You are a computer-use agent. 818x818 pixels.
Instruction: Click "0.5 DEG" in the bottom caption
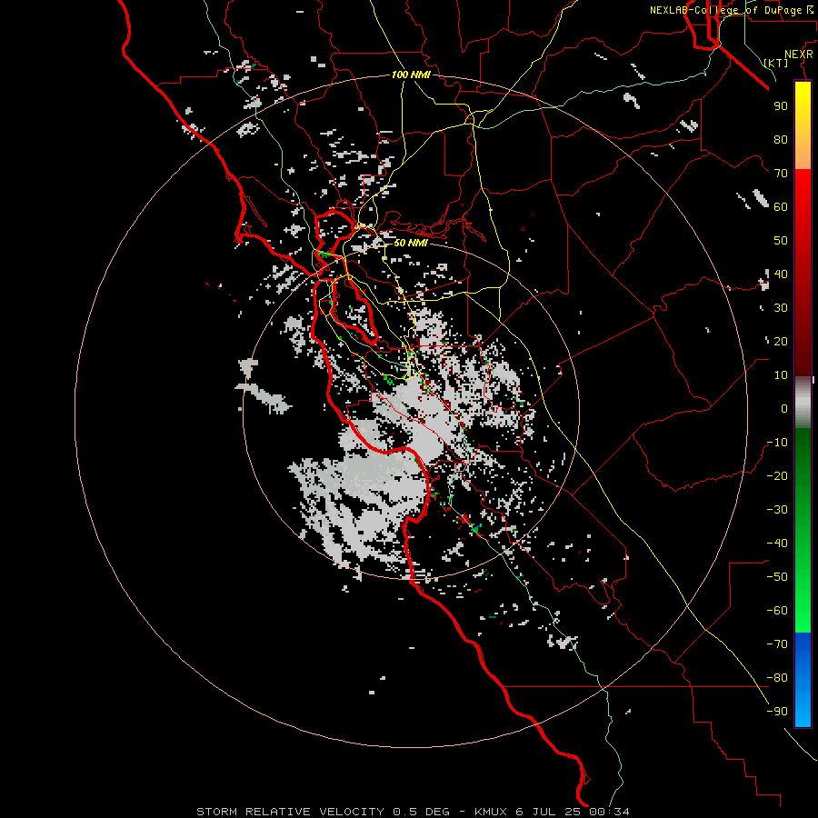(421, 812)
